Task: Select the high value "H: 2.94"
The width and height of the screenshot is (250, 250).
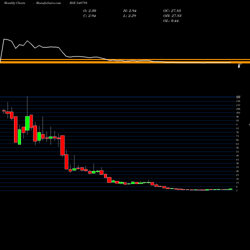Action: coord(129,11)
